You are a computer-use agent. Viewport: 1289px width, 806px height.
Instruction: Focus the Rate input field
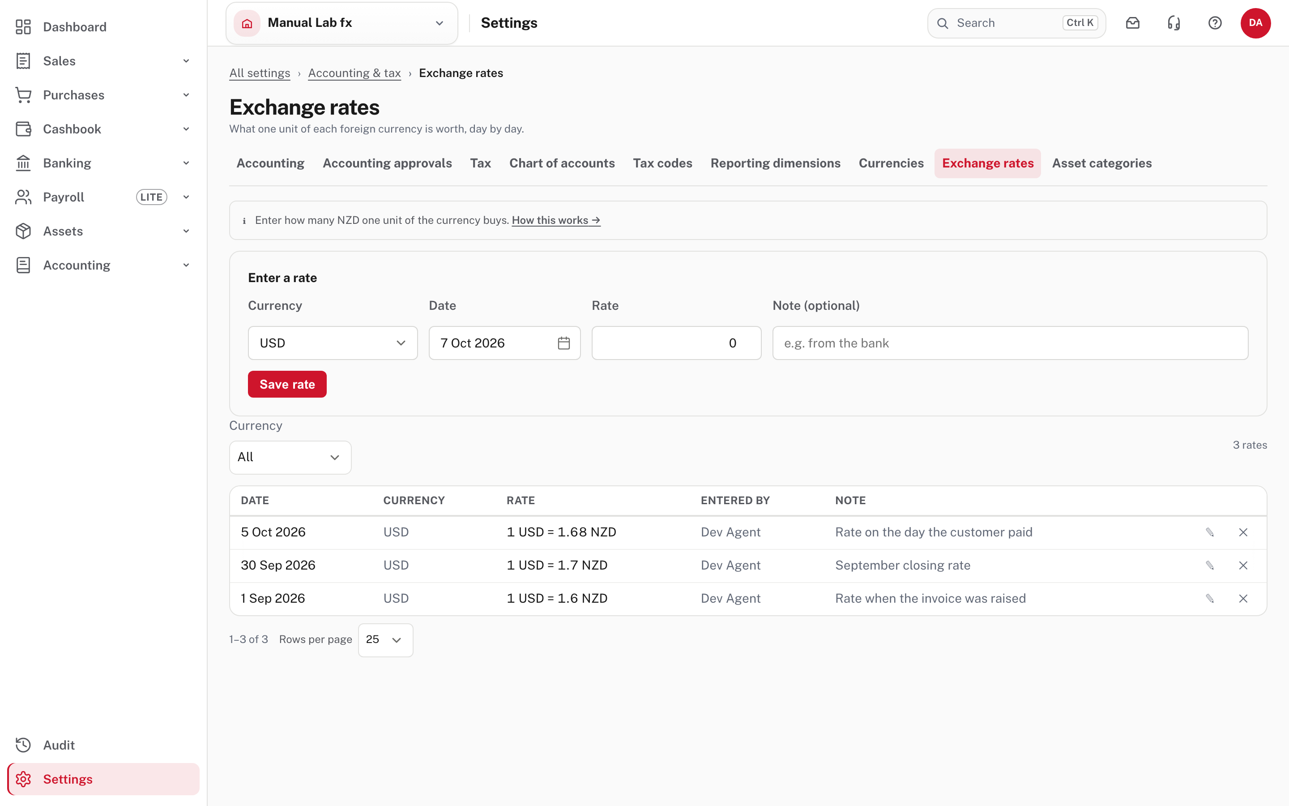click(x=676, y=343)
